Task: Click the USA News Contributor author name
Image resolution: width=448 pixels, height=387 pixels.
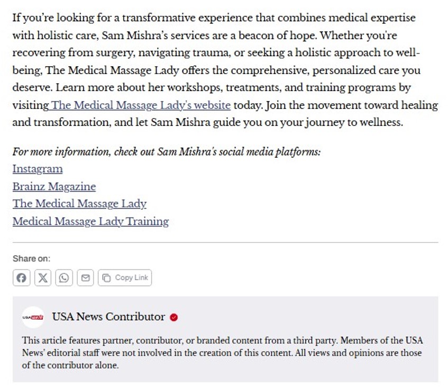Action: coord(108,317)
